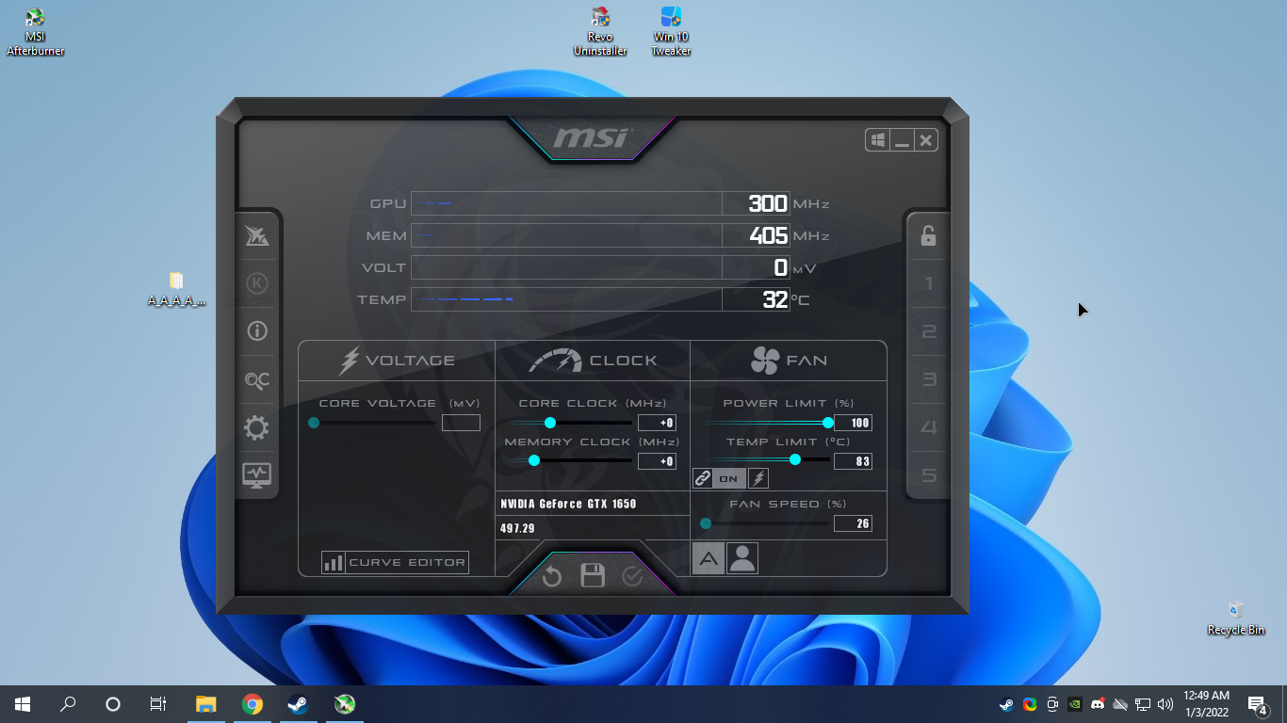This screenshot has height=723, width=1287.
Task: Click the Fan Speed 26 value field
Action: [853, 523]
